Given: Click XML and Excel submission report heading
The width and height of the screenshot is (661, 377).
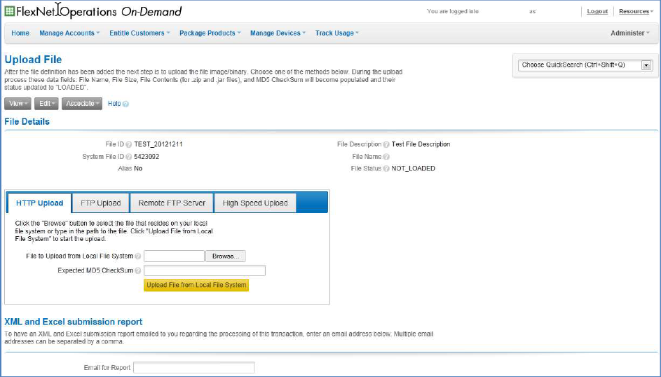Looking at the screenshot, I should (74, 322).
